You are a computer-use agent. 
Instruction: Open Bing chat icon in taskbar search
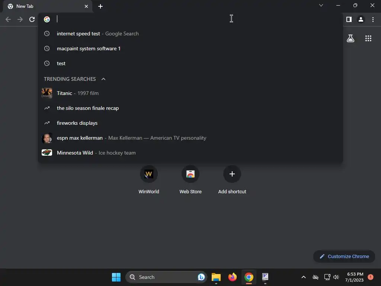point(201,277)
